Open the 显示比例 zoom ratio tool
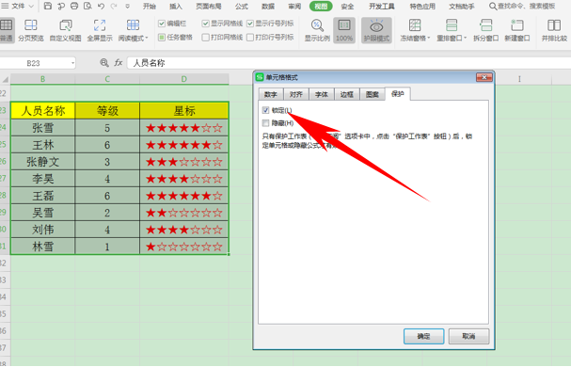The image size is (571, 367). [x=317, y=30]
